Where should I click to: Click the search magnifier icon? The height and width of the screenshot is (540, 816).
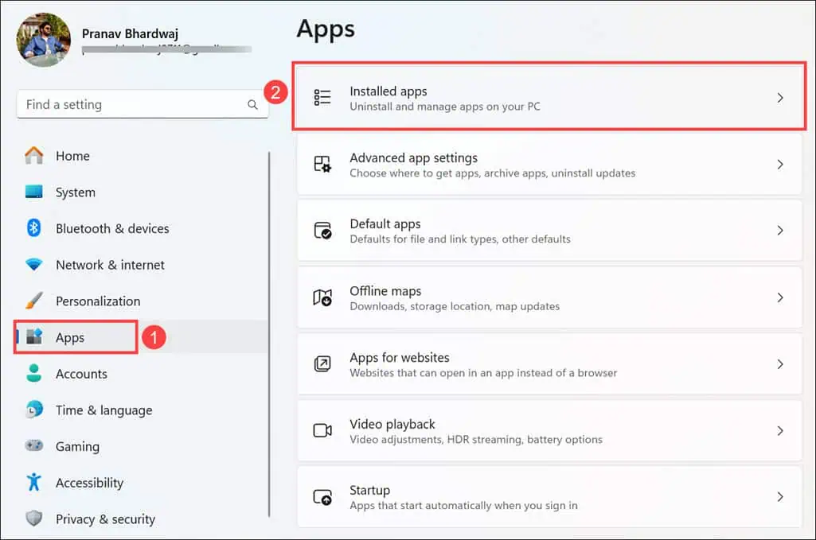point(253,104)
